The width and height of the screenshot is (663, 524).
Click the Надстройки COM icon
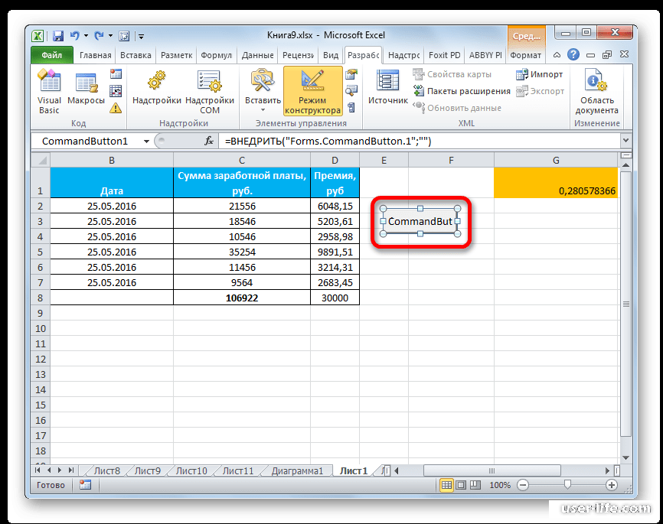[x=209, y=90]
